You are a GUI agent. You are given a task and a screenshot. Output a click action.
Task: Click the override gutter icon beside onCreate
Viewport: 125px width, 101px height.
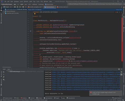pyautogui.click(x=31, y=31)
